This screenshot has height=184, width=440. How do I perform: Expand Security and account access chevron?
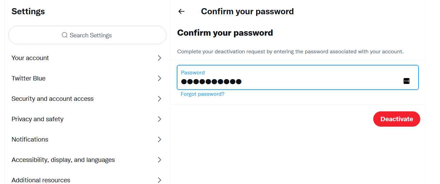[x=159, y=99]
